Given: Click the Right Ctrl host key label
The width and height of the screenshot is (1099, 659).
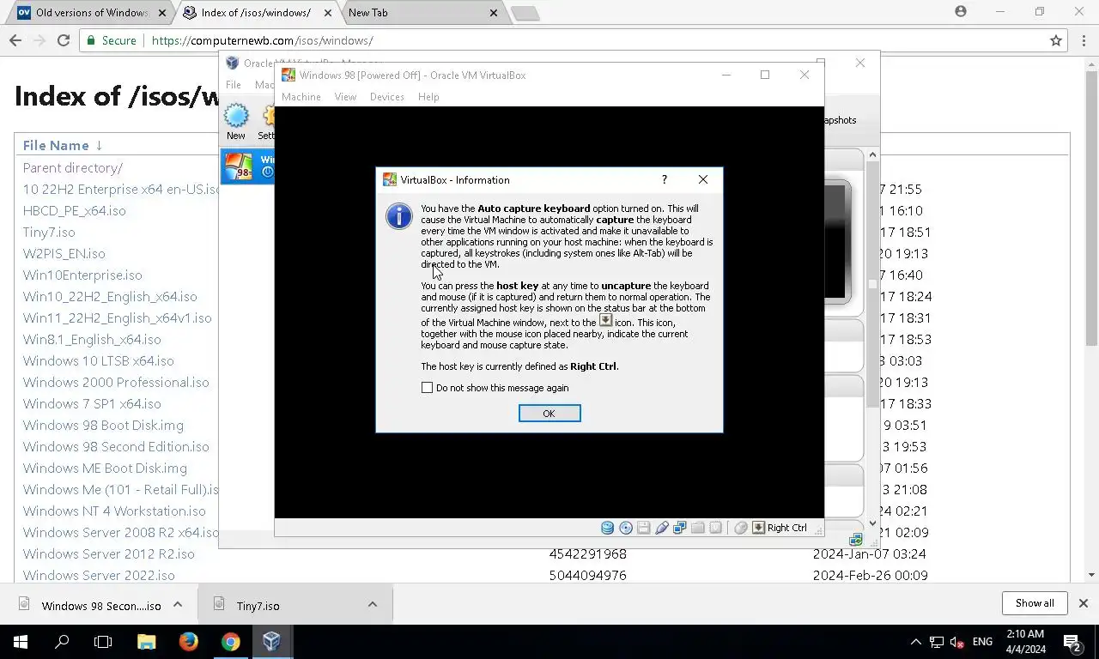Looking at the screenshot, I should coord(787,528).
